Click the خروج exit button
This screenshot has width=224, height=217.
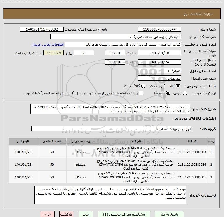(47, 214)
